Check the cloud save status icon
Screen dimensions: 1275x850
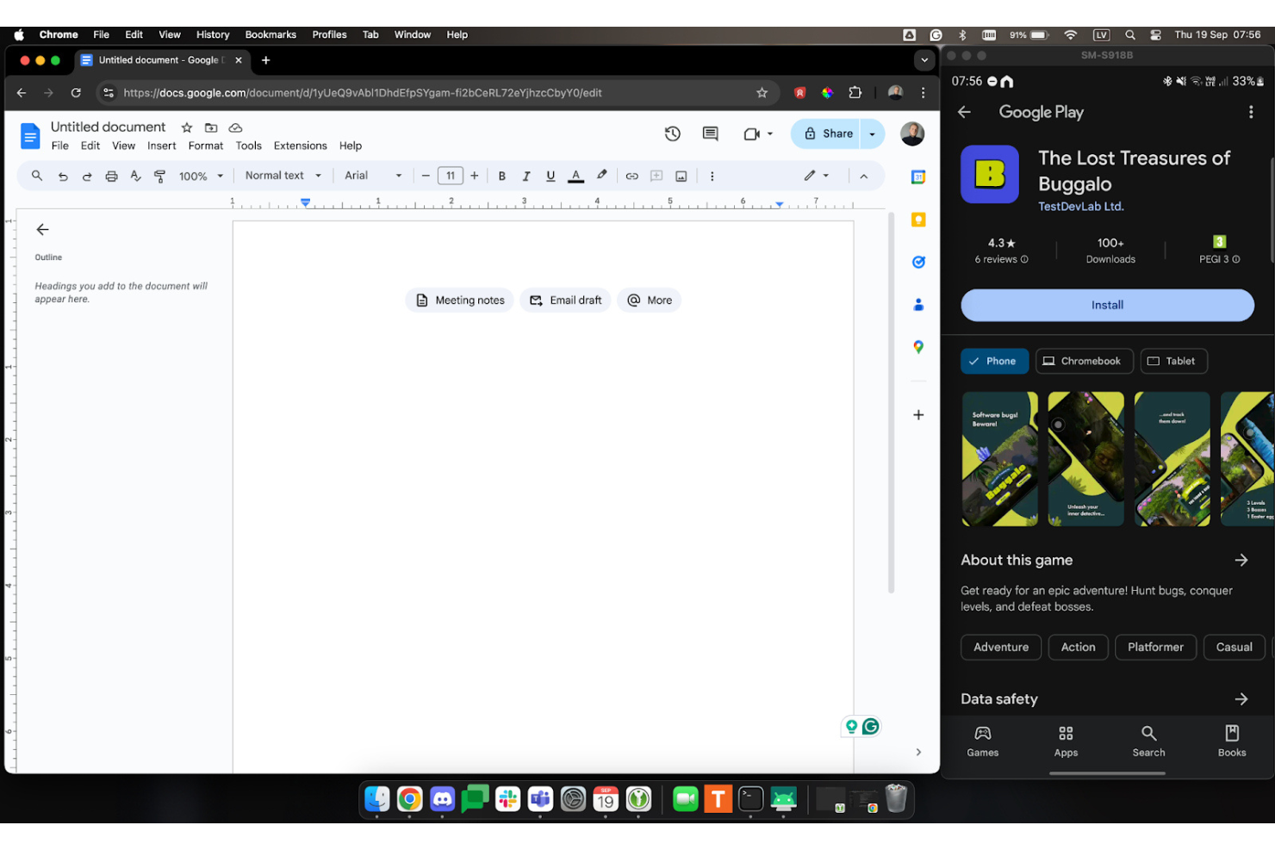point(235,127)
